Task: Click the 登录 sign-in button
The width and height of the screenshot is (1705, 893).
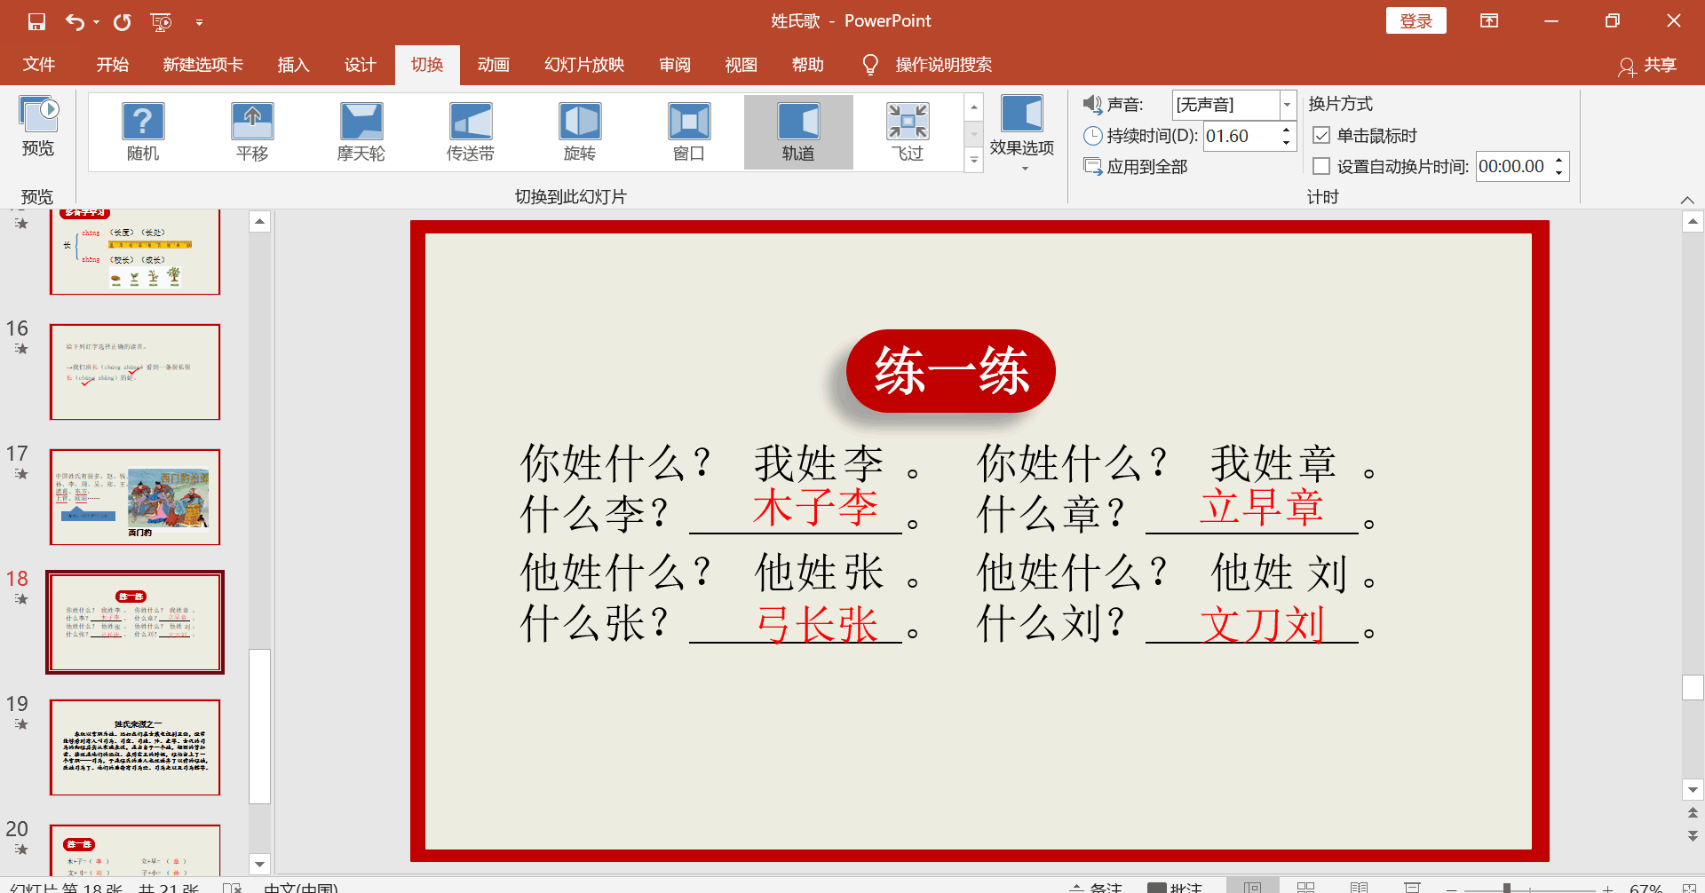Action: click(x=1416, y=20)
